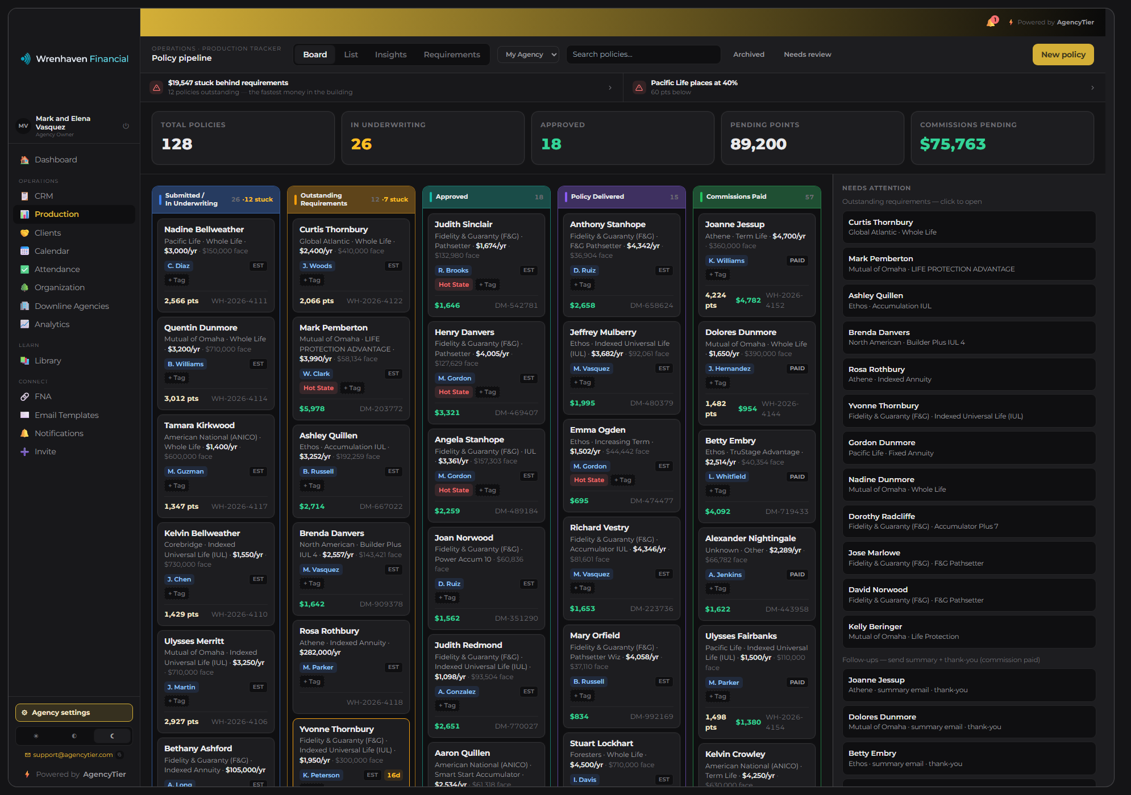This screenshot has height=795, width=1131.
Task: Click the sign-out power icon by user name
Action: click(x=126, y=126)
